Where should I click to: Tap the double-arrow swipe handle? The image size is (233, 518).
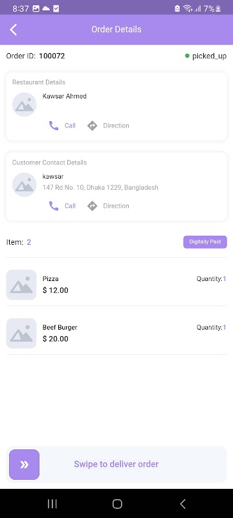pos(24,464)
